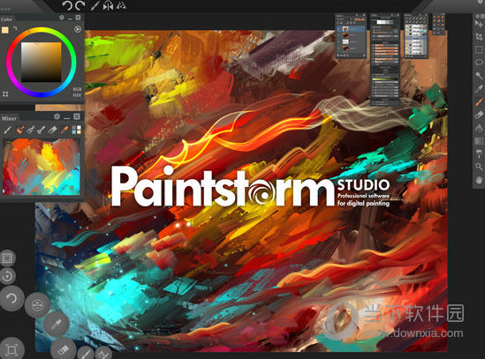This screenshot has width=485, height=359.
Task: Select the Color panel tab title
Action: point(6,19)
